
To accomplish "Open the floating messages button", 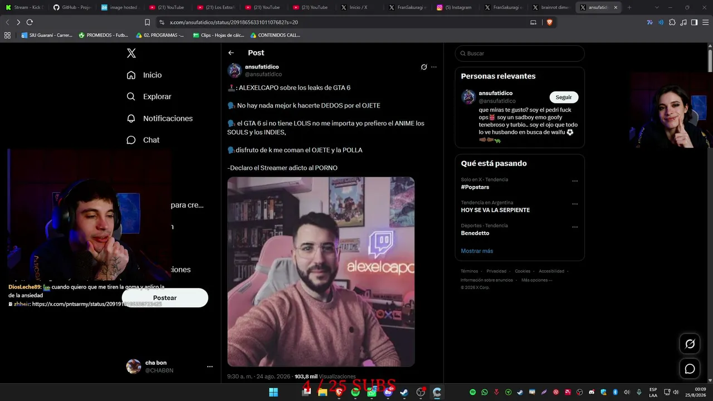I will [x=690, y=369].
